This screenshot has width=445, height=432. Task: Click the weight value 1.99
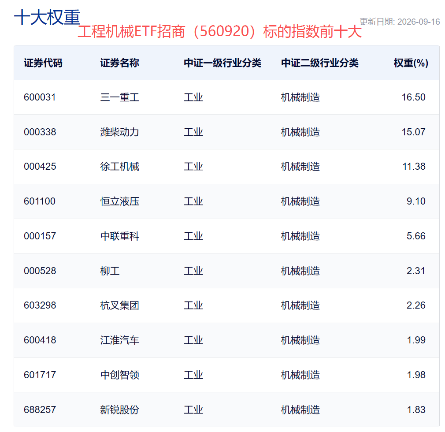pyautogui.click(x=416, y=340)
